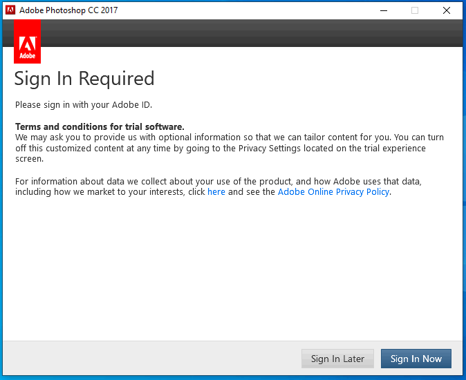Click the bold 'Terms and conditions' heading
The width and height of the screenshot is (466, 380).
100,127
